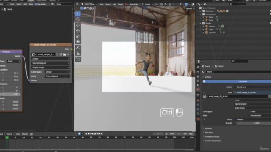The width and height of the screenshot is (271, 152).
Task: Jump to end frame button in timeline
Action: click(102, 134)
